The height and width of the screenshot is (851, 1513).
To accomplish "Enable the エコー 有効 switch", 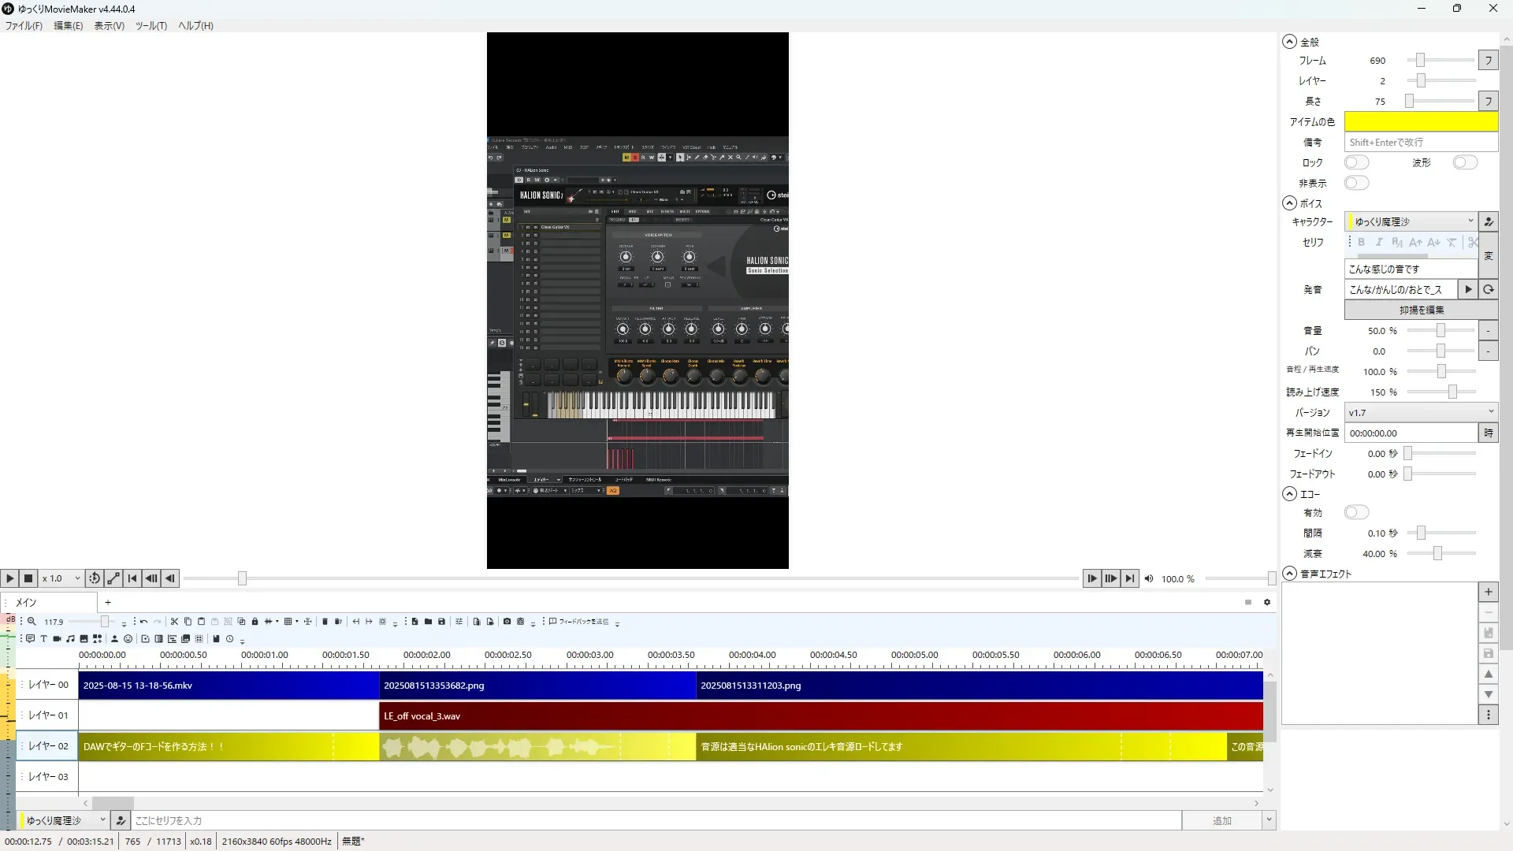I will (x=1356, y=512).
